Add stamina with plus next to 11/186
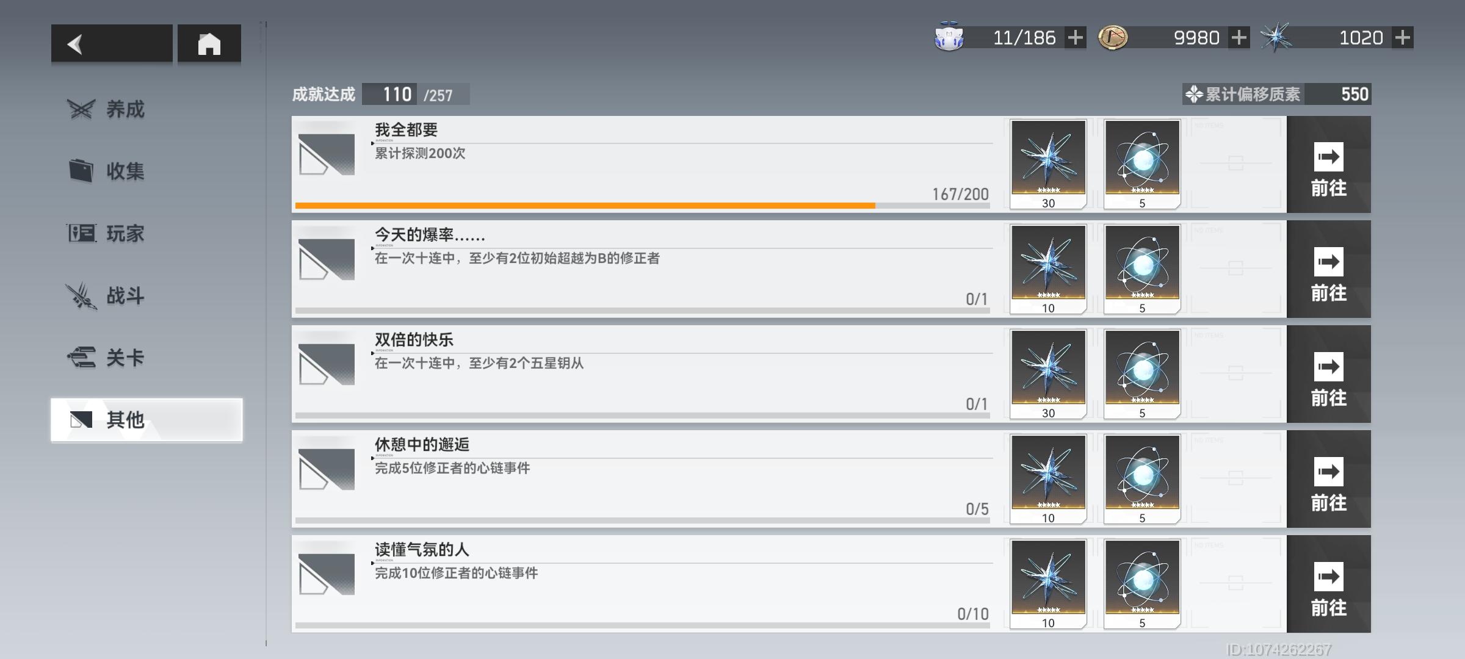This screenshot has height=659, width=1465. (1075, 38)
